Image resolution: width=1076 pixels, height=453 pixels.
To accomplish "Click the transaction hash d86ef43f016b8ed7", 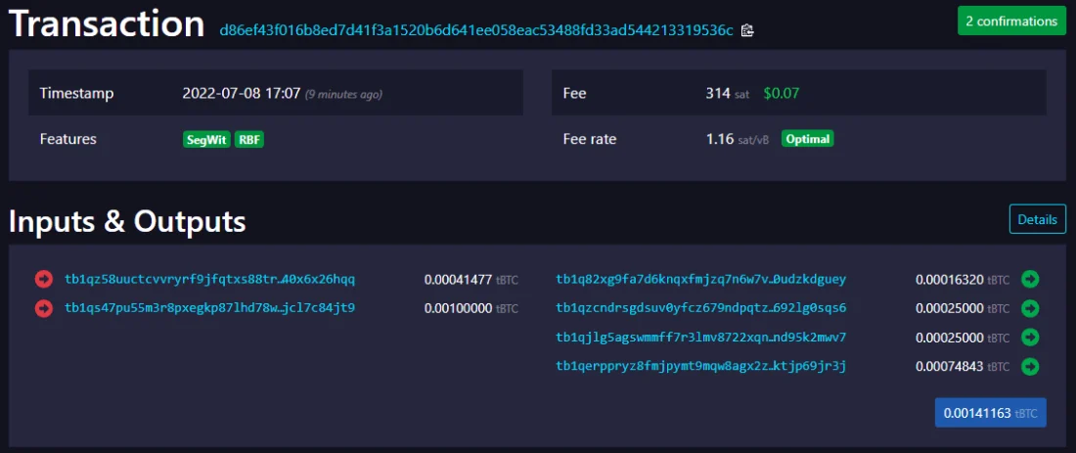I will click(x=476, y=30).
